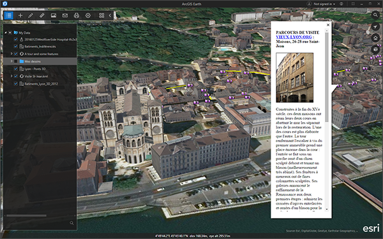
Task: Open the Not signed in dropdown
Action: [x=324, y=4]
